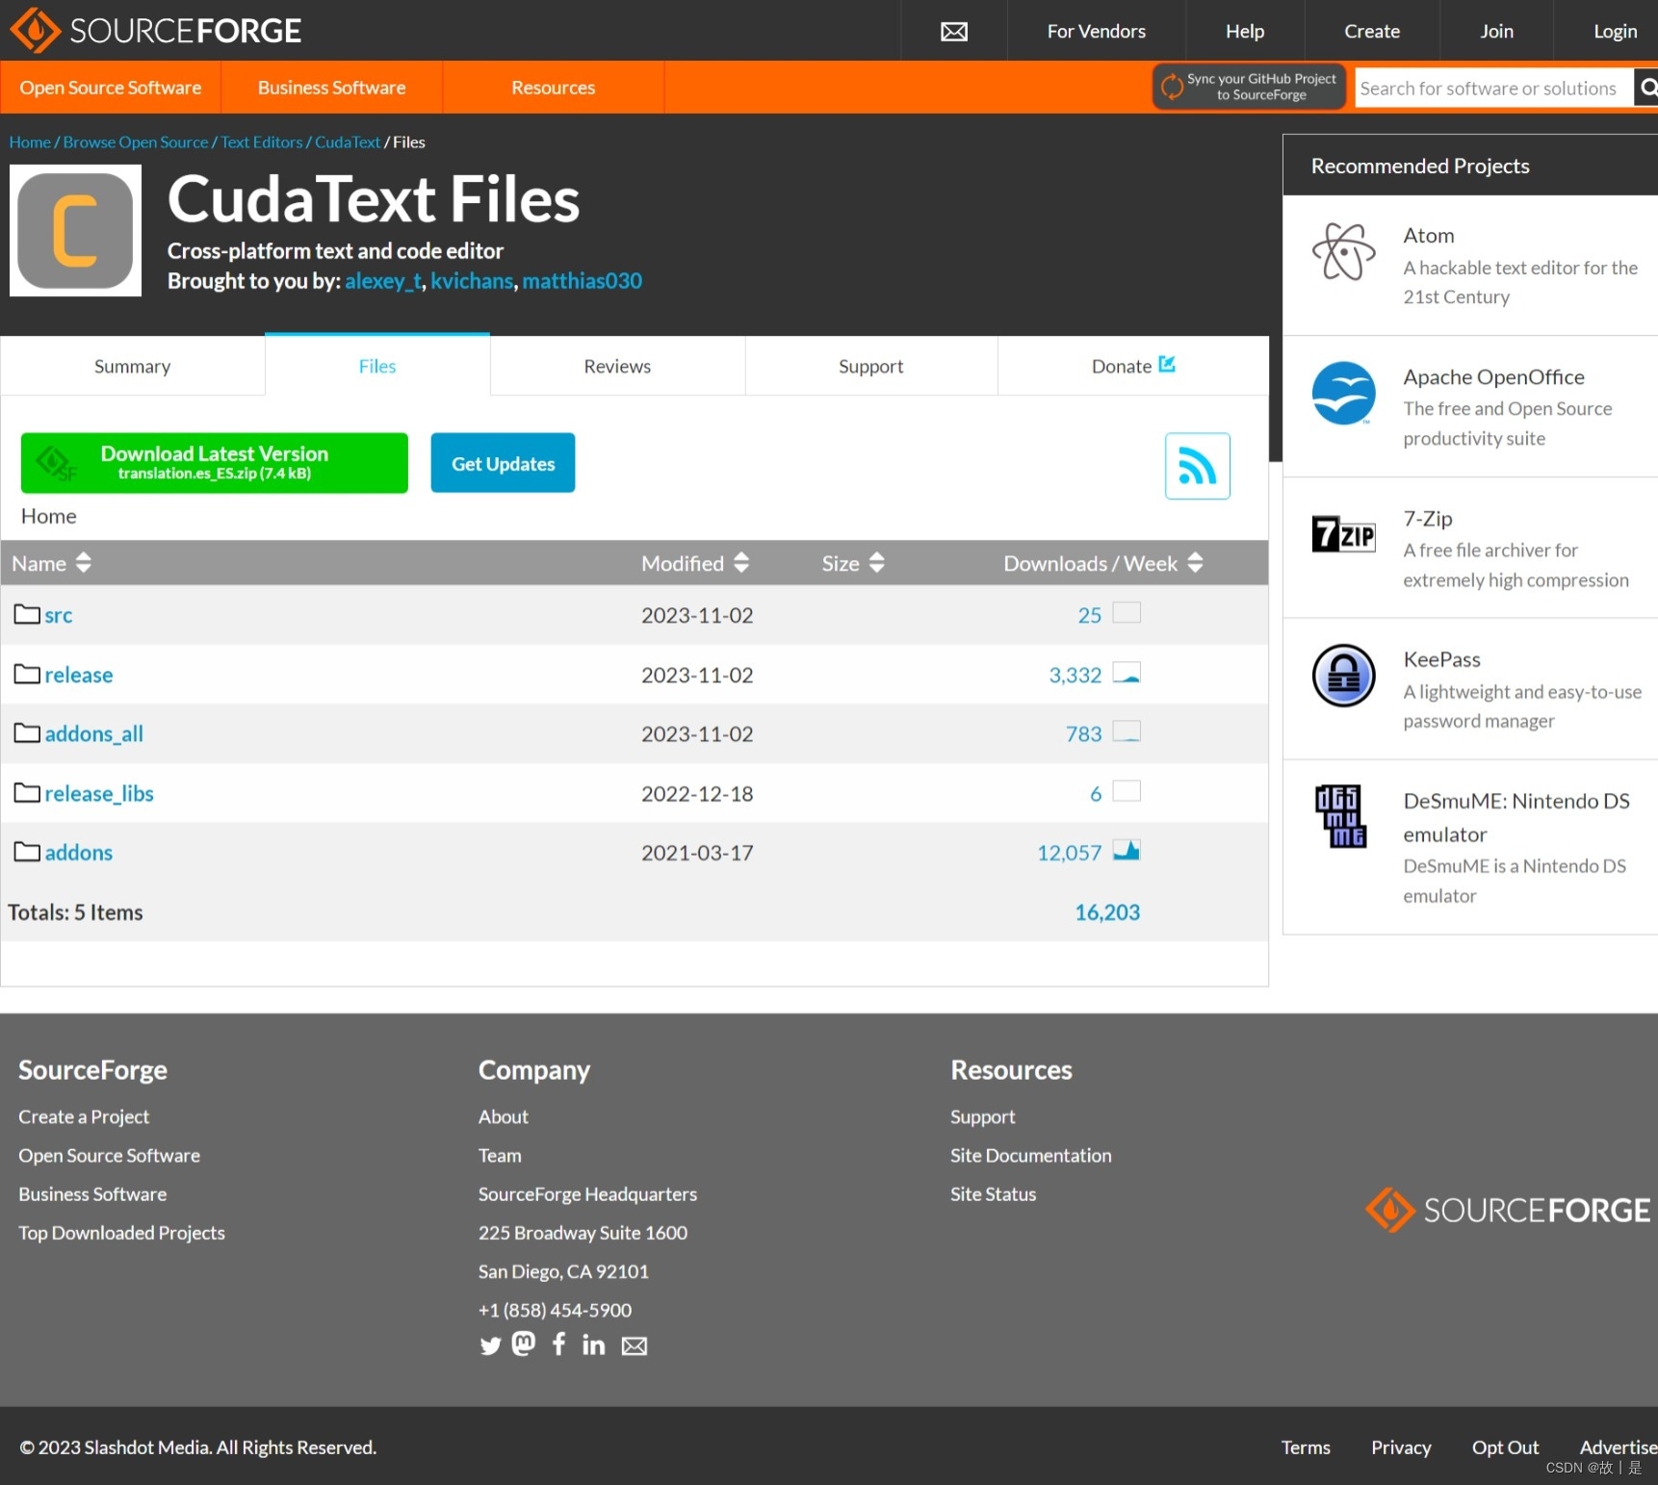Click the search magnifier icon
Viewport: 1658px width, 1485px height.
[1647, 88]
